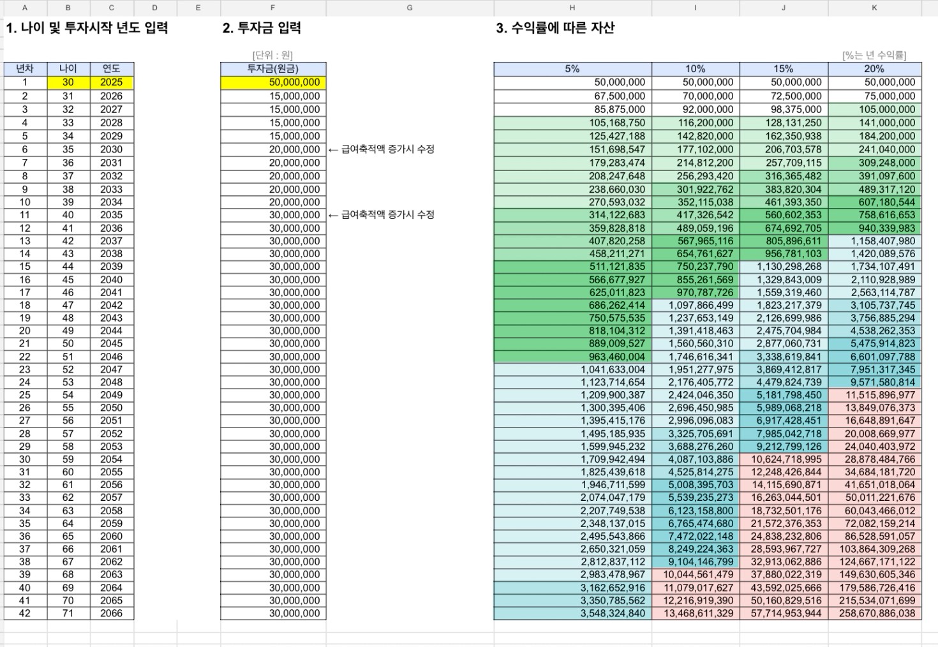Select the column A header
938x647 pixels.
[x=25, y=8]
